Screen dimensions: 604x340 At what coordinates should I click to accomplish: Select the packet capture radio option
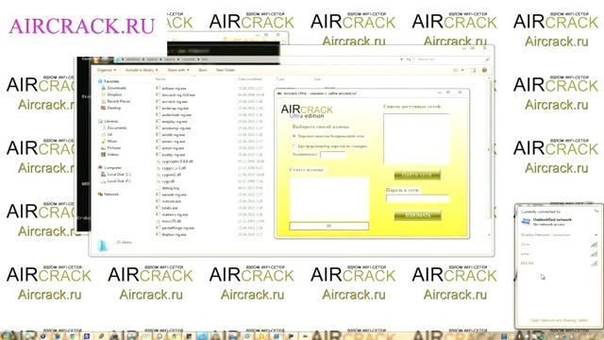click(294, 136)
